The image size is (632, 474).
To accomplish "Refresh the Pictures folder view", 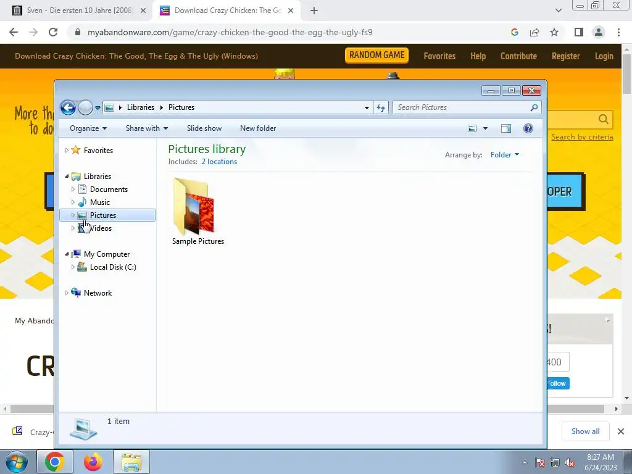I will [380, 107].
